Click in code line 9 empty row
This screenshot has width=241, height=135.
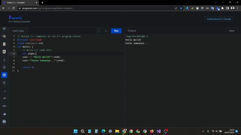[x=71, y=64]
